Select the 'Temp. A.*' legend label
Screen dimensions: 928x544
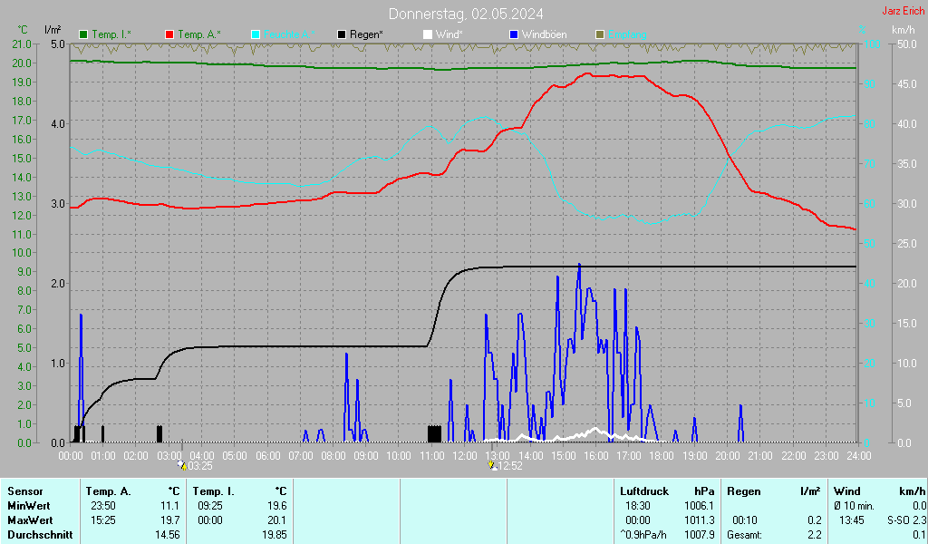[198, 34]
